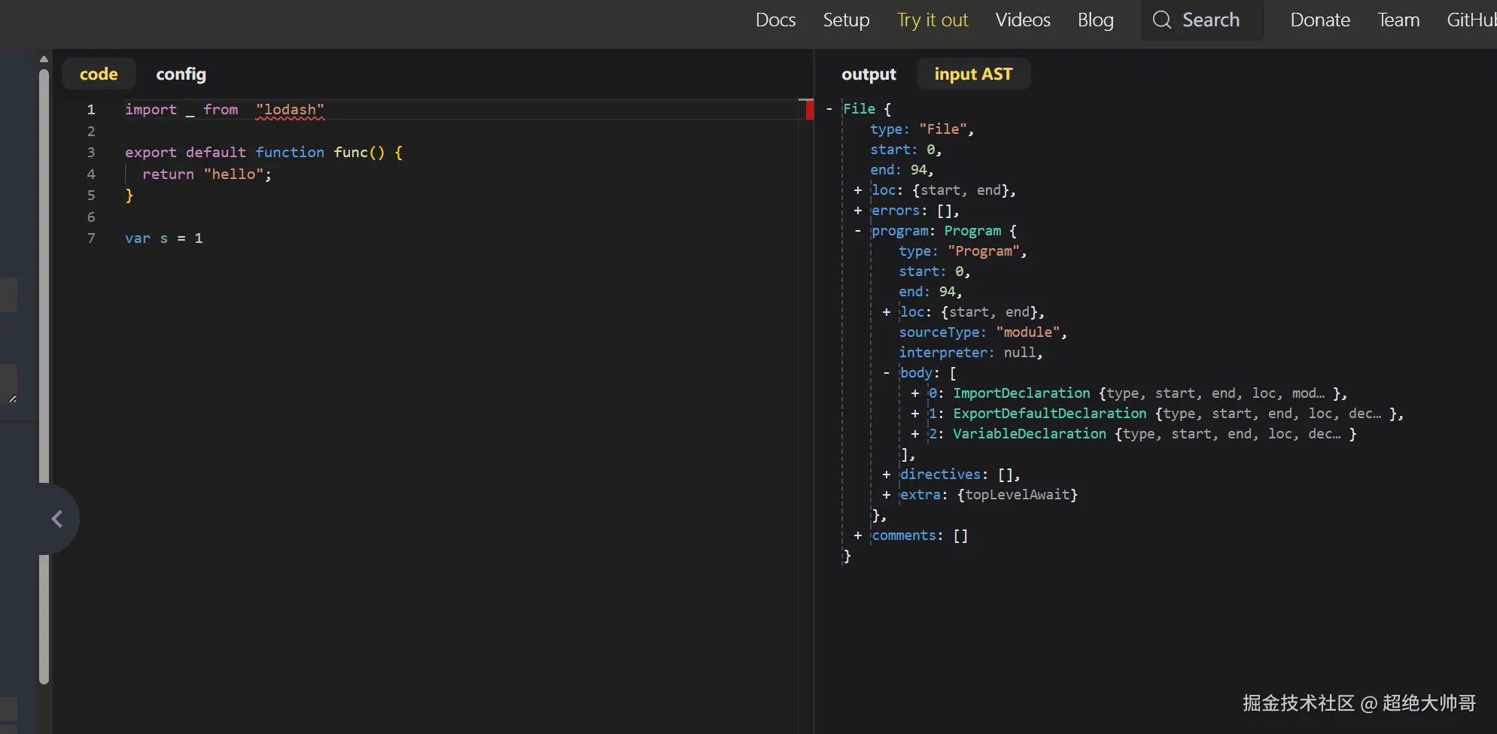The width and height of the screenshot is (1497, 734).
Task: Select the input AST tab
Action: pos(973,74)
